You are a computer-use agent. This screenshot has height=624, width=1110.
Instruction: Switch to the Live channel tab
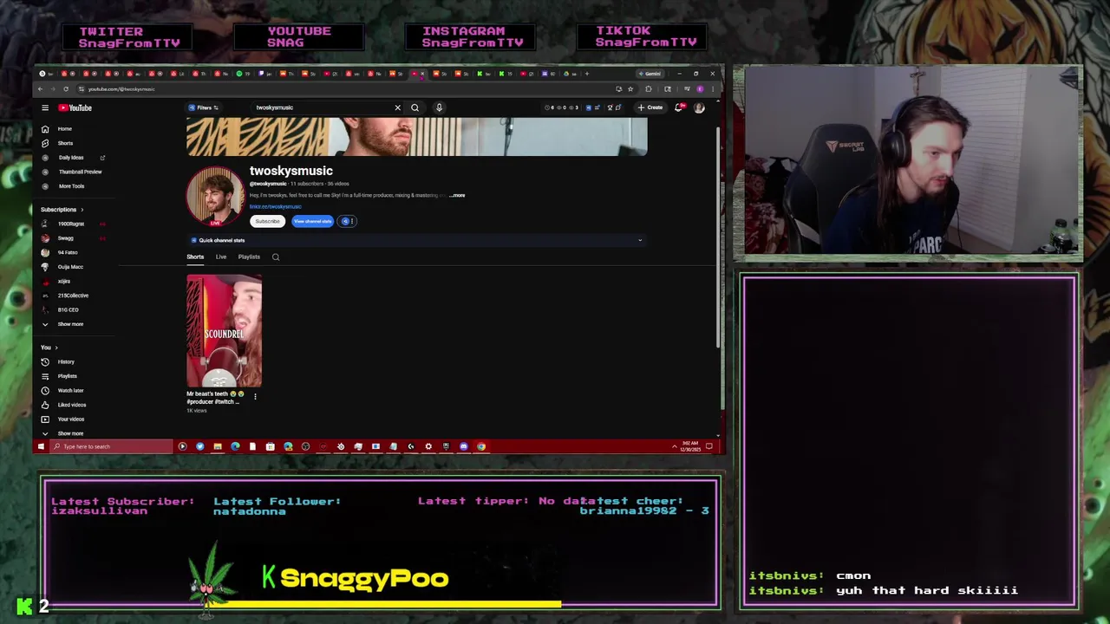coord(221,257)
